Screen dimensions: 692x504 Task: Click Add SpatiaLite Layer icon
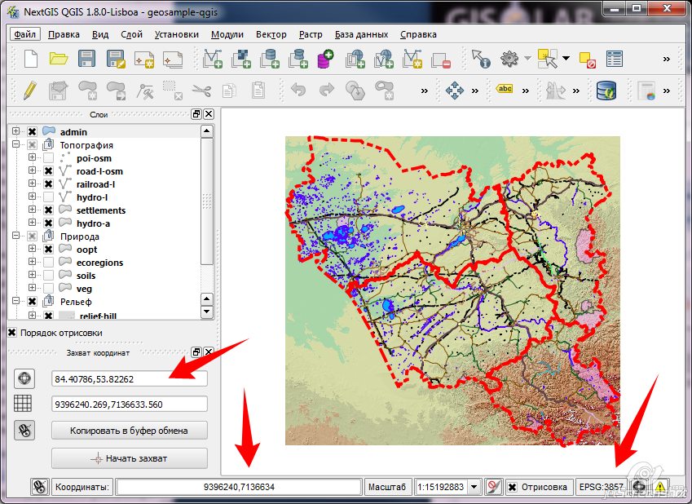pyautogui.click(x=298, y=59)
